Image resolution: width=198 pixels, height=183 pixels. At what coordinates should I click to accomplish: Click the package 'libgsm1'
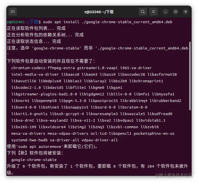tap(114, 88)
